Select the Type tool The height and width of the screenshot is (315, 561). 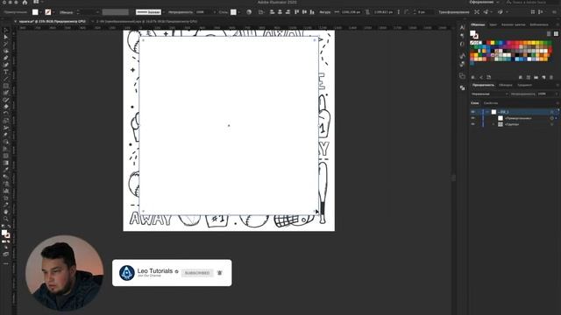(x=6, y=72)
